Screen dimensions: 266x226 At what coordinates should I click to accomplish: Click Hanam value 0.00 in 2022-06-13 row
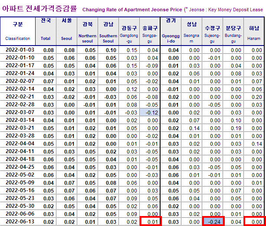[x=255, y=221]
